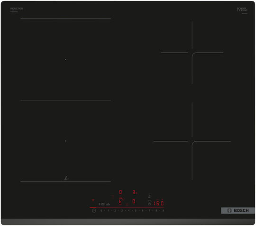Screen dimensions: 256x226
Task: Tap the timer clock icon beside 160
Action: (149, 204)
